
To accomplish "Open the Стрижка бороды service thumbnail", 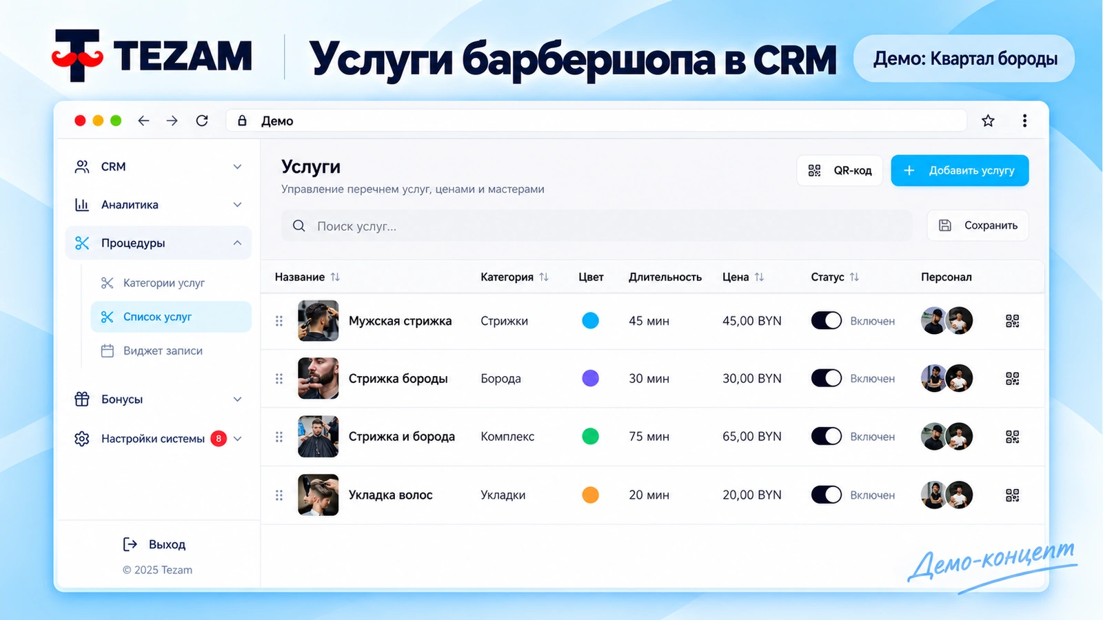I will [x=318, y=378].
